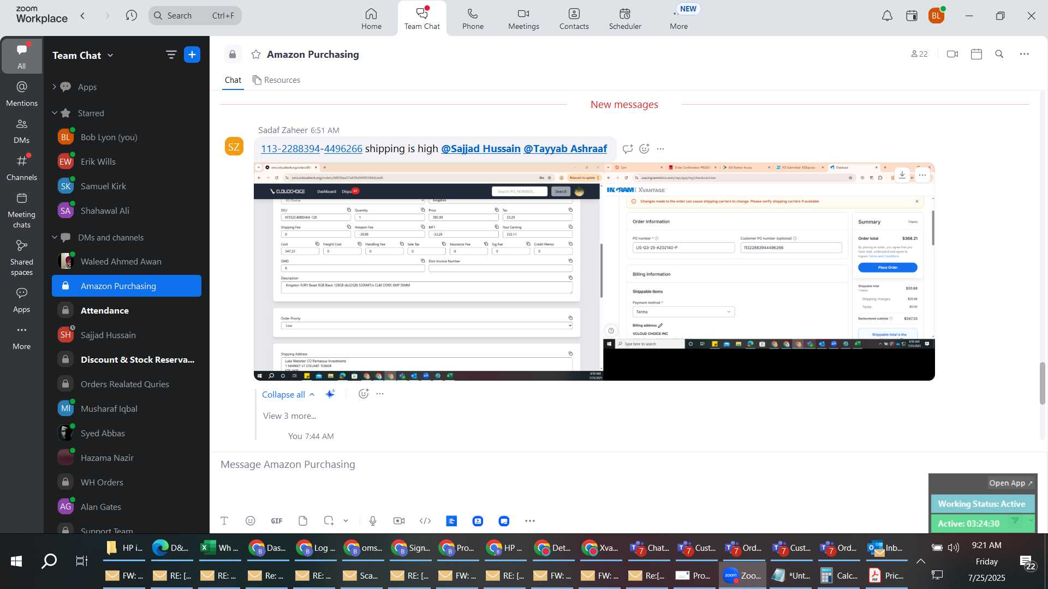The height and width of the screenshot is (589, 1048).
Task: Click the Search box
Action: coord(195,16)
